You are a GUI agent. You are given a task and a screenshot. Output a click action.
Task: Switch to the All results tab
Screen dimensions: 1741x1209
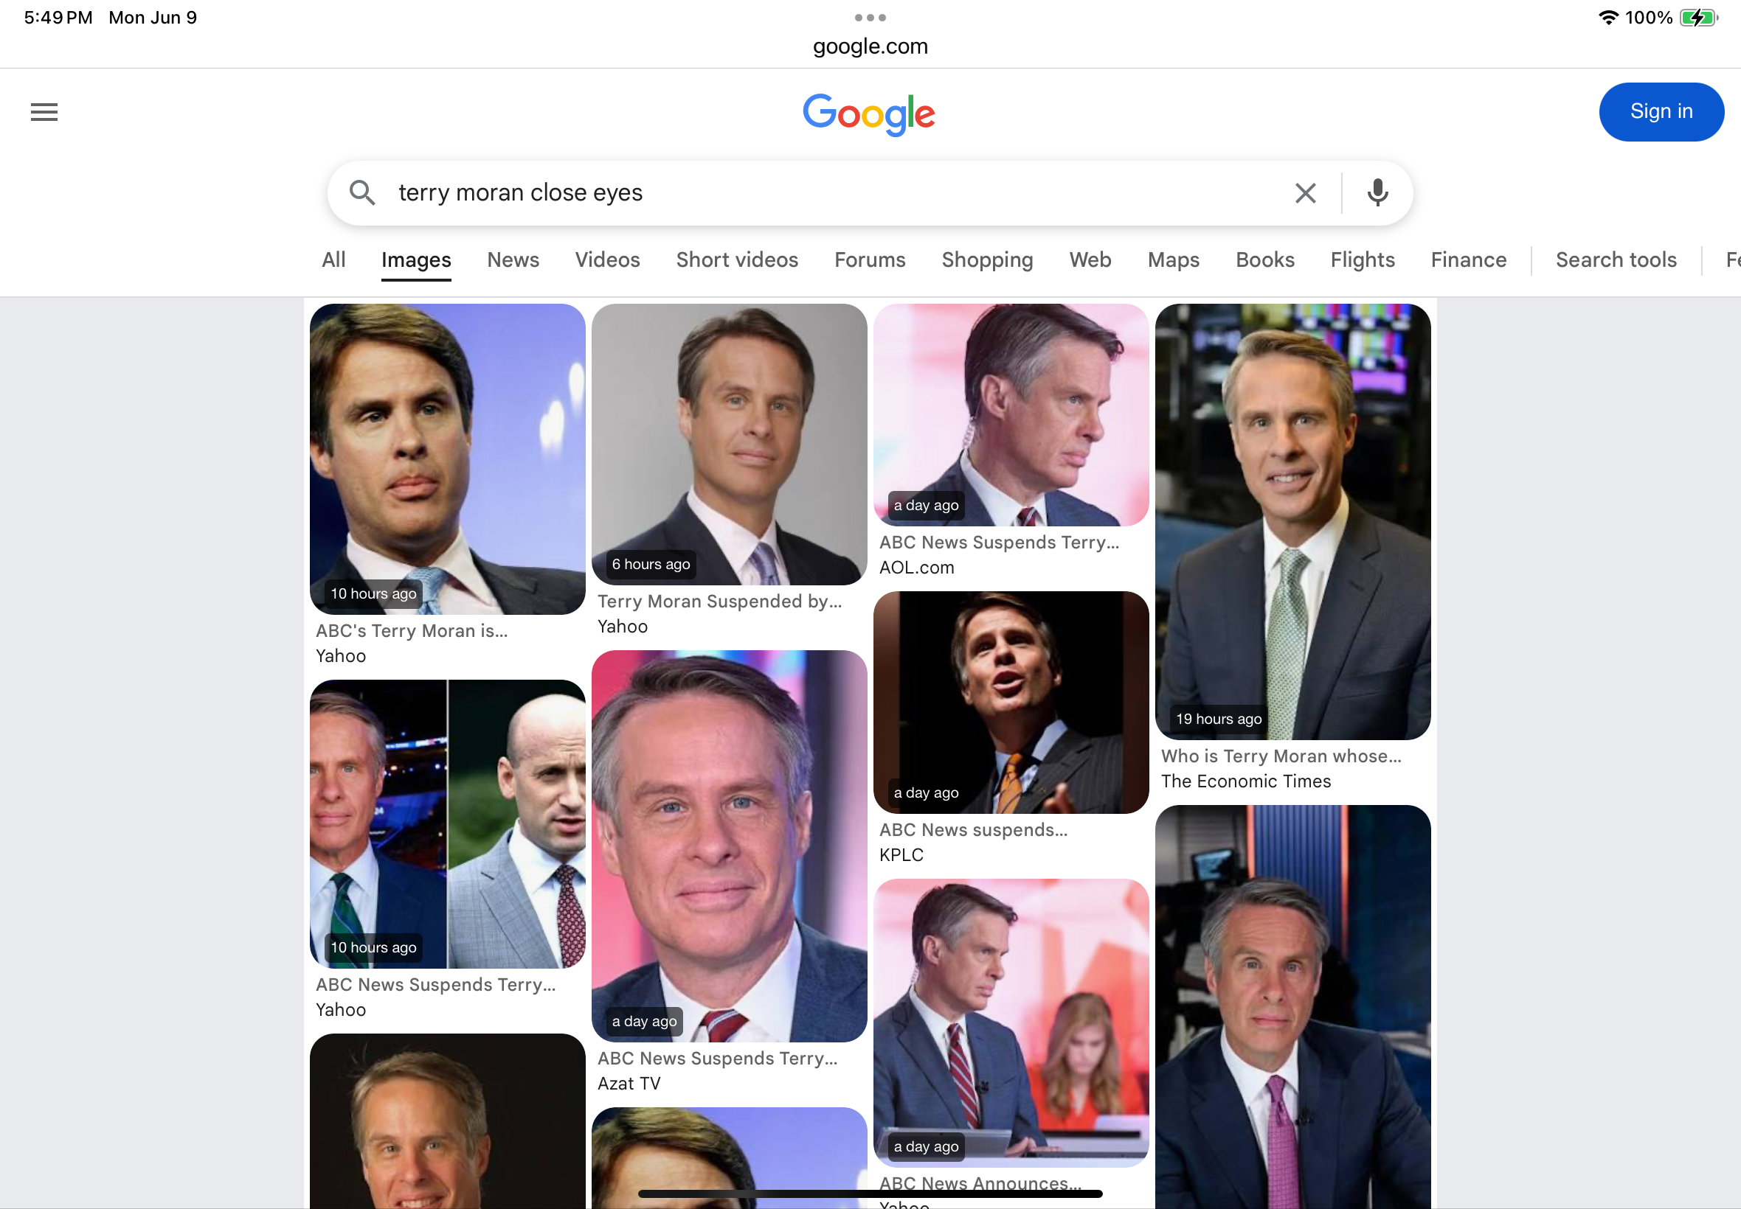(333, 259)
